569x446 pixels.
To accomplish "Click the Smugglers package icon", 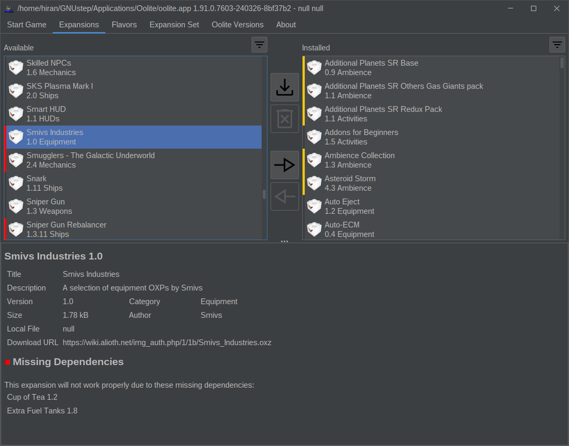I will point(16,161).
